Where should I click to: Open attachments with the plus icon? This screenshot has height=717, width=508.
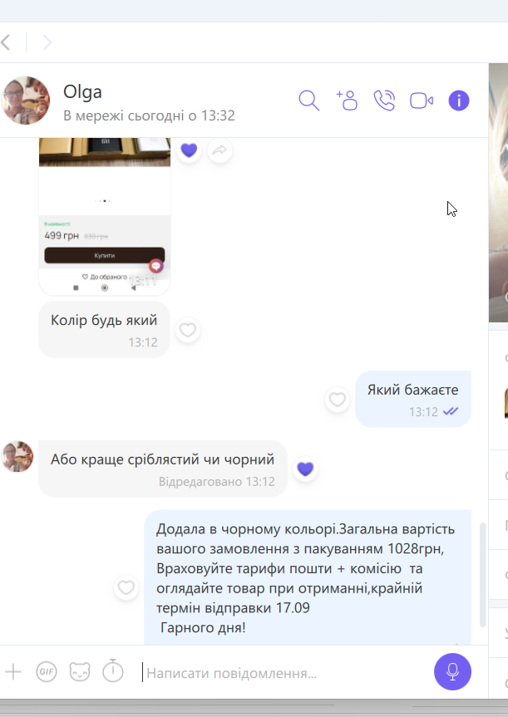13,672
